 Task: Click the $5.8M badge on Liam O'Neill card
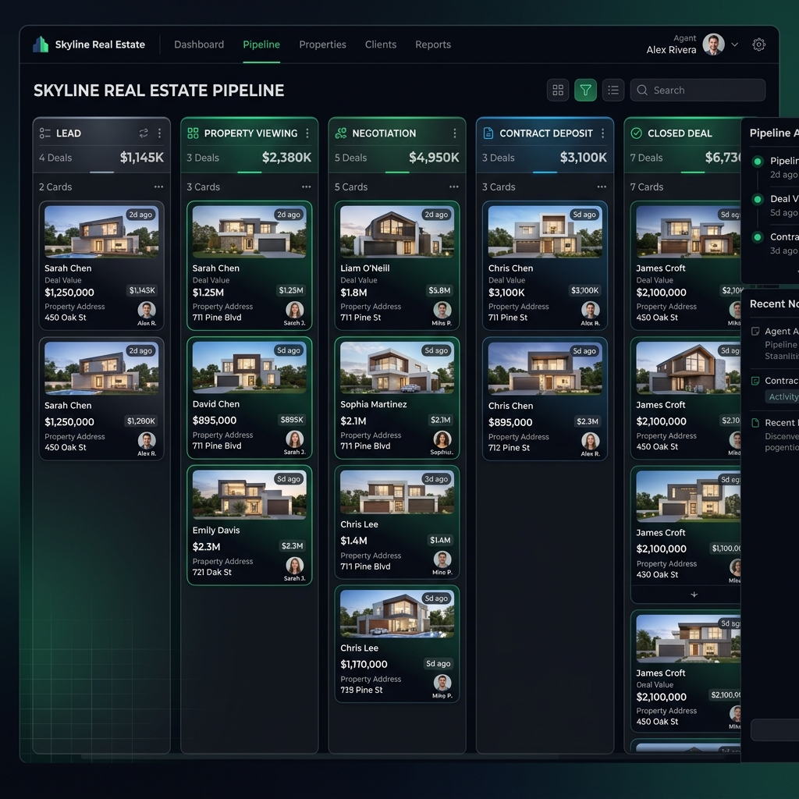click(439, 290)
